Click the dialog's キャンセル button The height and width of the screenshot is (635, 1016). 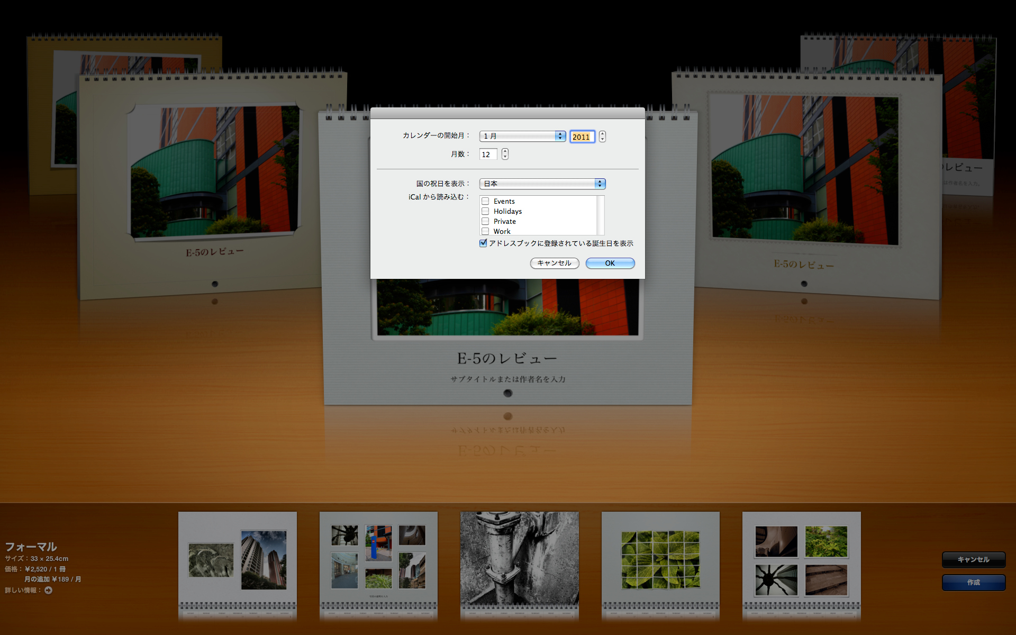tap(554, 263)
